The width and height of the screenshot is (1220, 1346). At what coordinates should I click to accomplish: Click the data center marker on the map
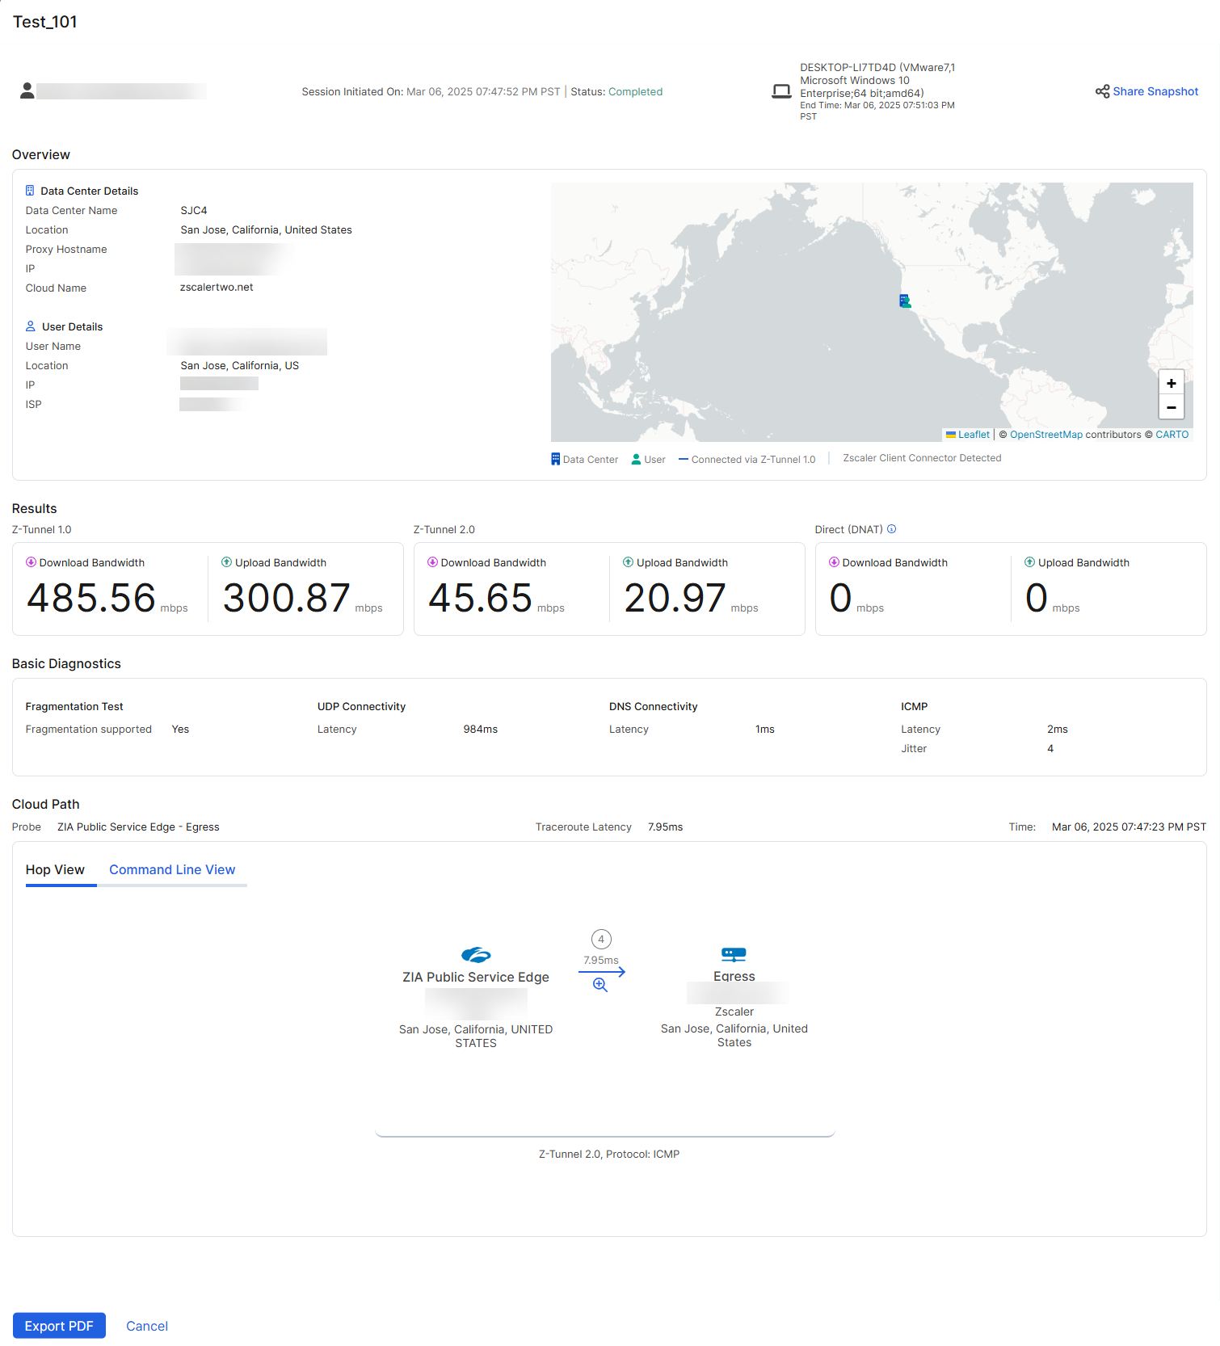pyautogui.click(x=904, y=301)
